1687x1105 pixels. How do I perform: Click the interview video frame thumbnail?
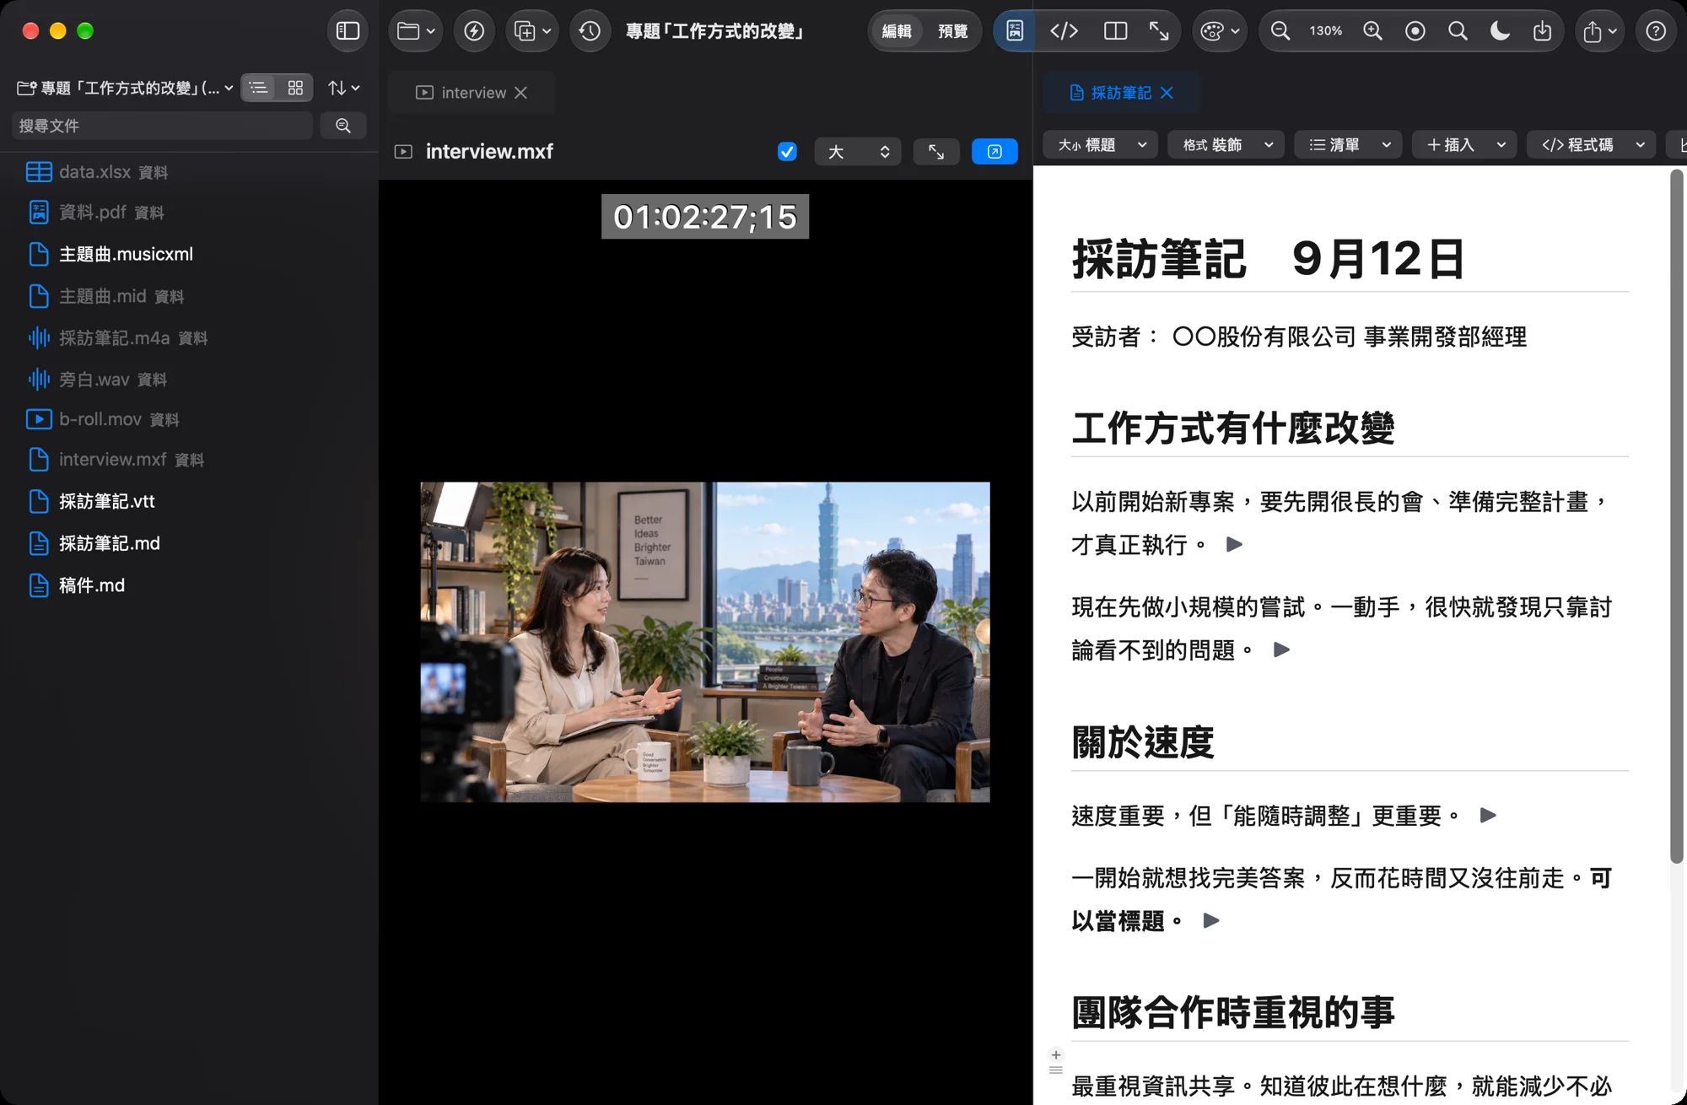(705, 642)
